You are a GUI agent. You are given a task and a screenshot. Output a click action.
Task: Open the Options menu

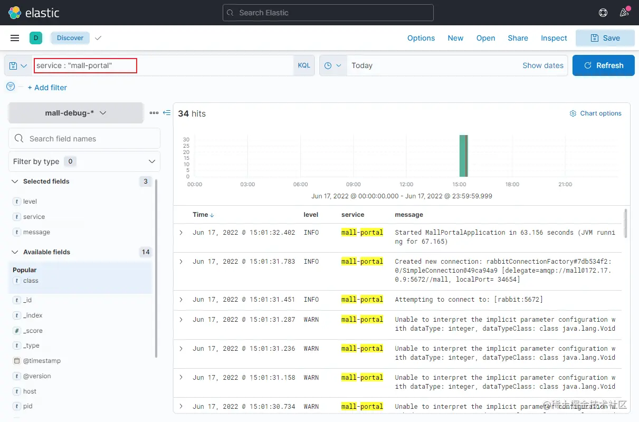[421, 38]
